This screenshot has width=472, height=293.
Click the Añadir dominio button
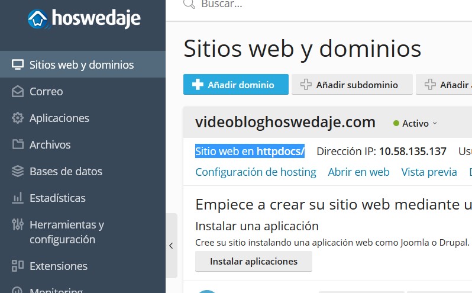point(235,84)
